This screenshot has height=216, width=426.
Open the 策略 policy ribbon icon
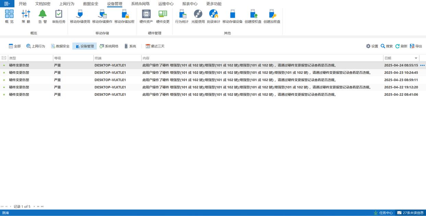[x=26, y=16]
